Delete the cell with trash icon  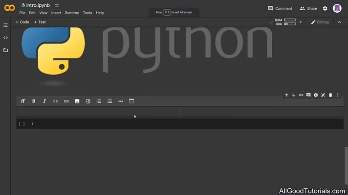pos(330,95)
